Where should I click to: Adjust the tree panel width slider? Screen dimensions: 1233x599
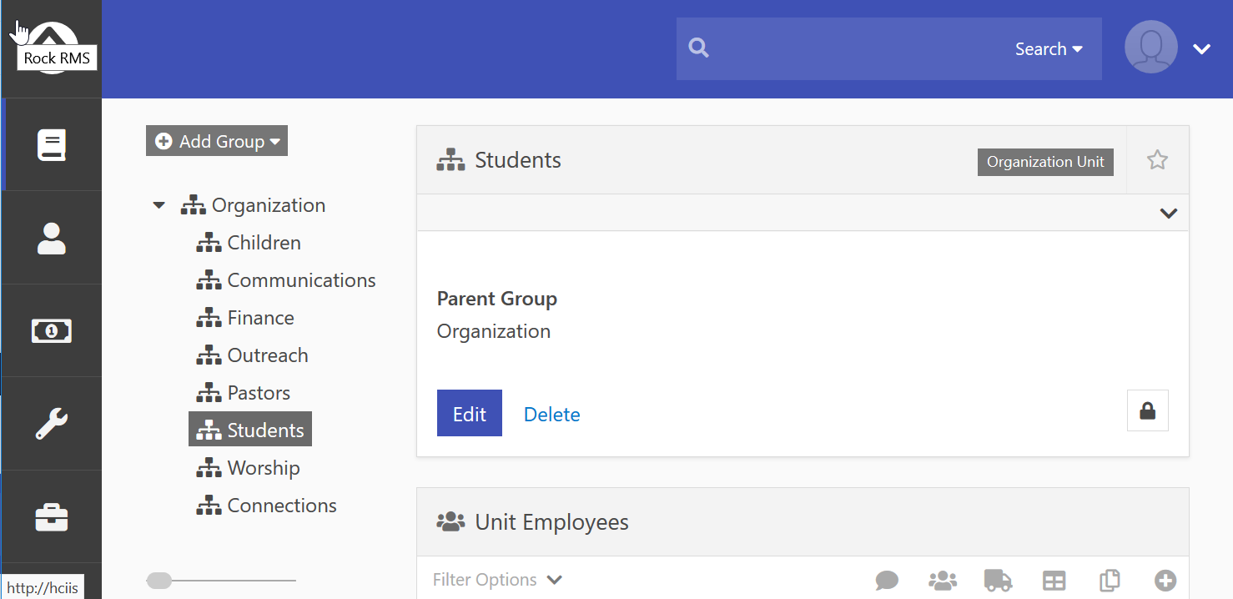coord(159,581)
